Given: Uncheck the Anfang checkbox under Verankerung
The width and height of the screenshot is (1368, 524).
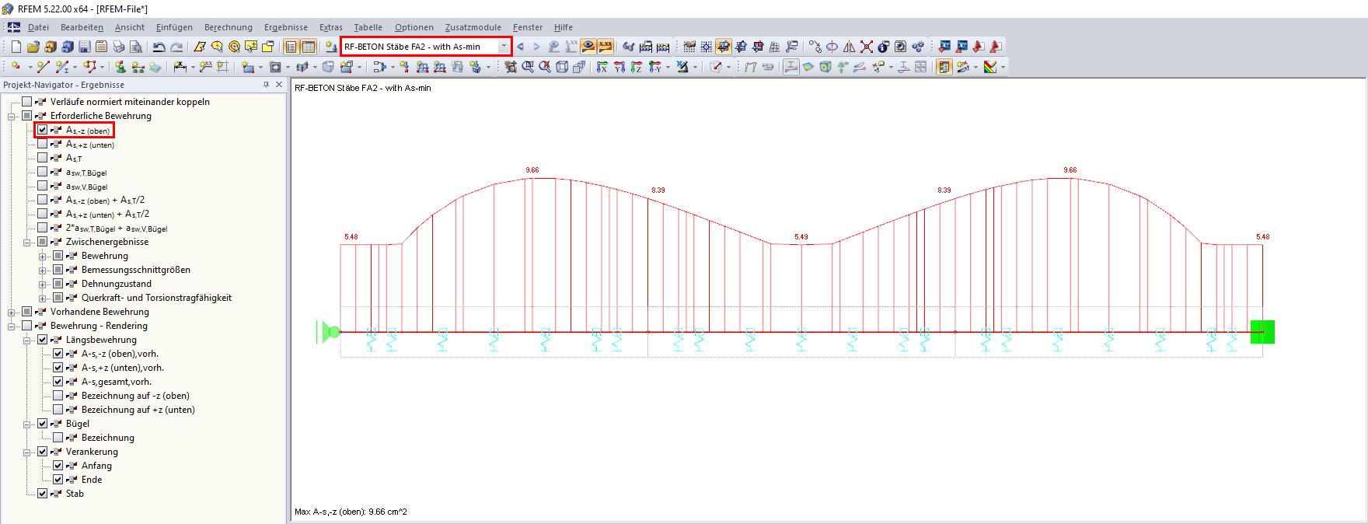Looking at the screenshot, I should [58, 466].
